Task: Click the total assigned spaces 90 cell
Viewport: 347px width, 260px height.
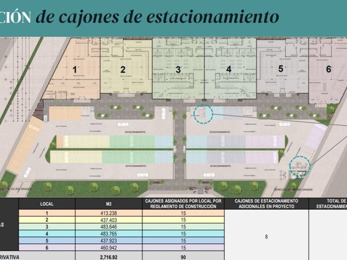Action: click(x=183, y=256)
